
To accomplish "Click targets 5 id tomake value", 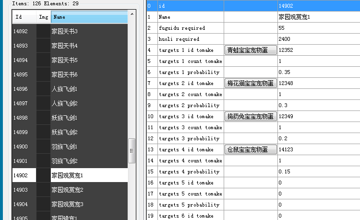I will click(x=319, y=183).
